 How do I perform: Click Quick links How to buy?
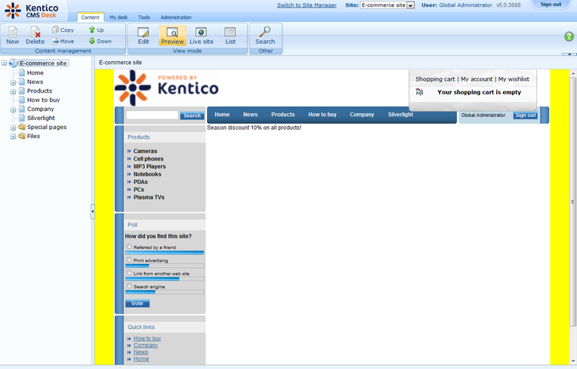(x=147, y=338)
